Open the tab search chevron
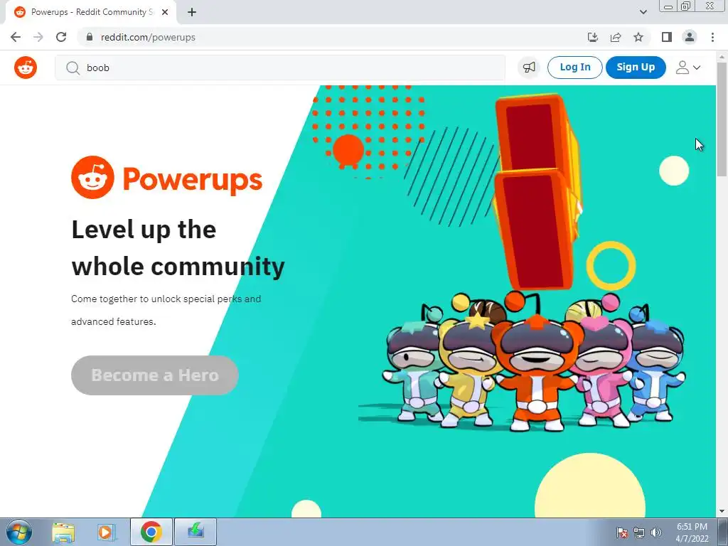The image size is (728, 546). coord(643,13)
